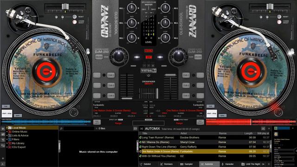297x167 pixels.
Task: Collapse the folders panel with vertical handle
Action: pyautogui.click(x=59, y=146)
